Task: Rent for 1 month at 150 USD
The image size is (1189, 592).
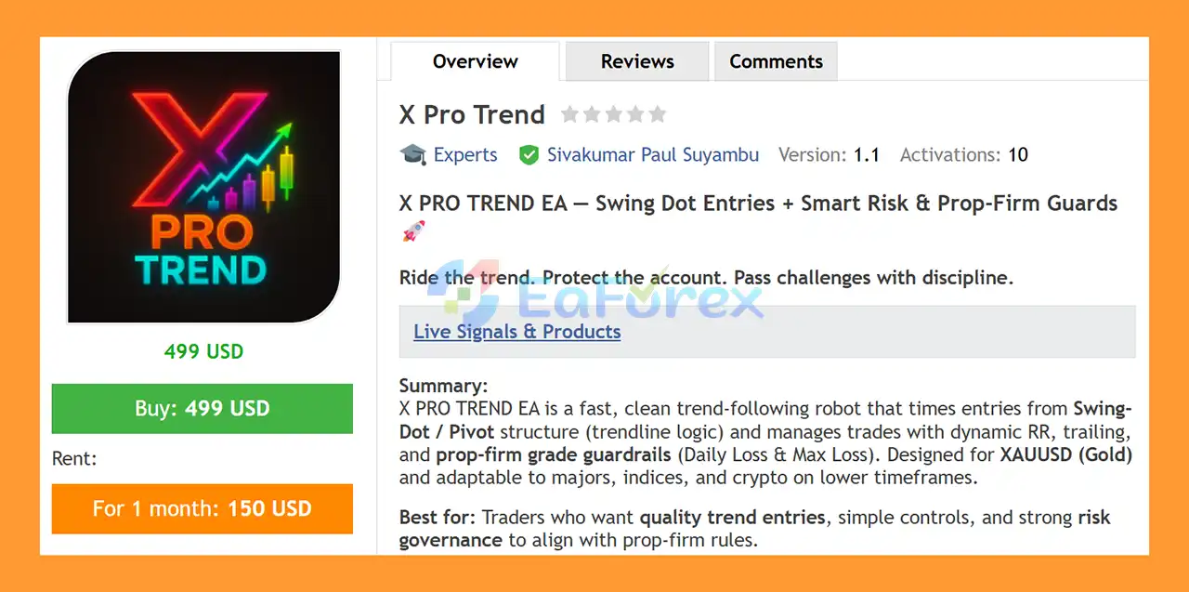Action: (203, 508)
